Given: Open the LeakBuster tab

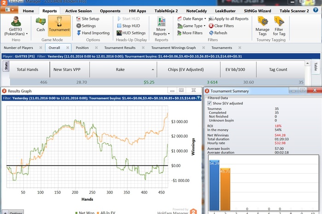Looking at the screenshot, I should tap(225, 11).
